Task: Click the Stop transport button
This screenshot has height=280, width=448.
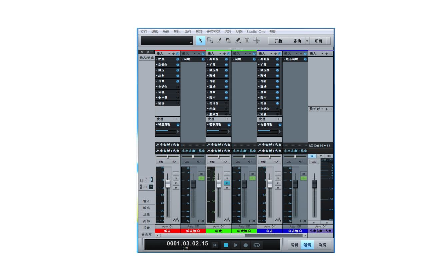Action: click(226, 245)
